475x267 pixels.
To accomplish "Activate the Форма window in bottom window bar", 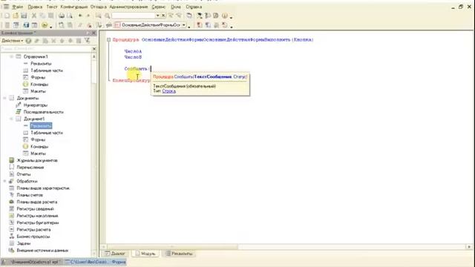I will (x=96, y=262).
